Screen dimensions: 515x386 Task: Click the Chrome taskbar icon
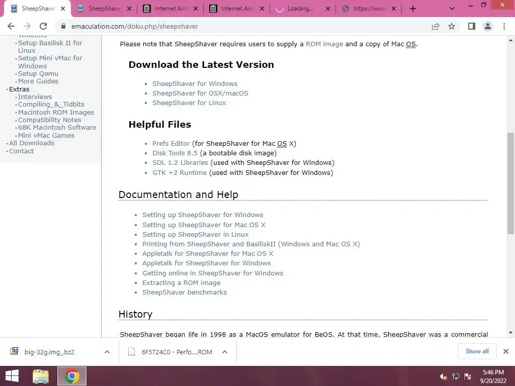click(x=72, y=376)
